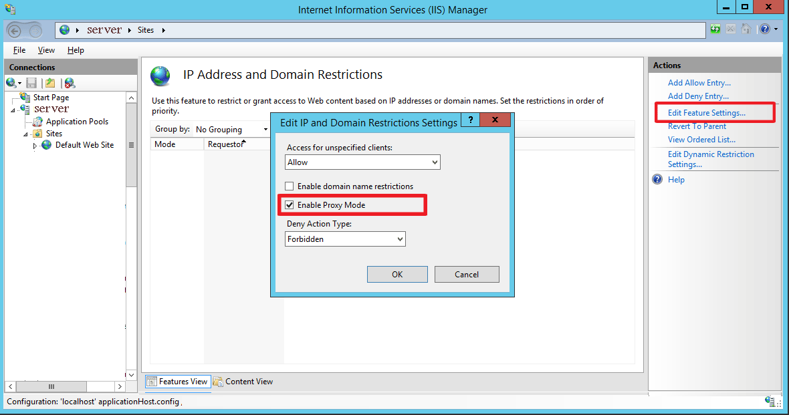Screen dimensions: 789x415
Task: Select Sites node in connections tree
Action: [54, 133]
